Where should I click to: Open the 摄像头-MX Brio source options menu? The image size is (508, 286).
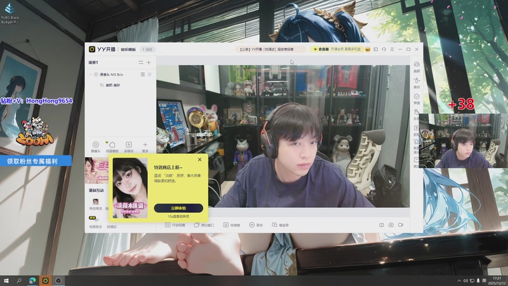(x=142, y=74)
